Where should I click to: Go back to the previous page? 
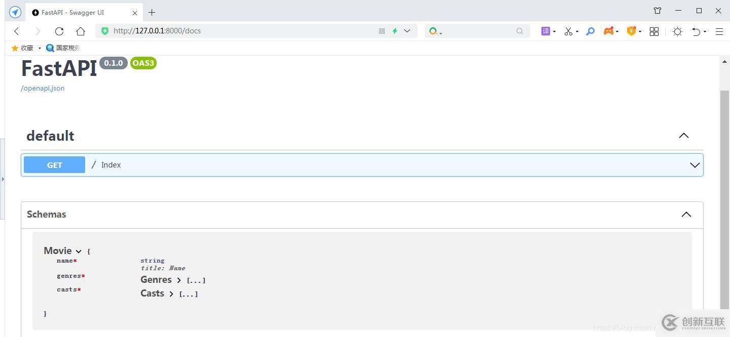[x=17, y=31]
